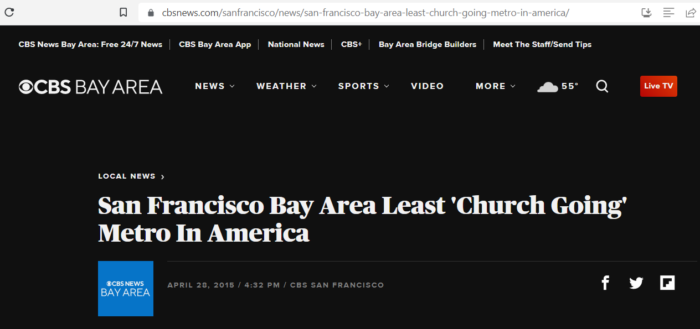Image resolution: width=700 pixels, height=329 pixels.
Task: Expand the Weather dropdown menu
Action: click(286, 86)
